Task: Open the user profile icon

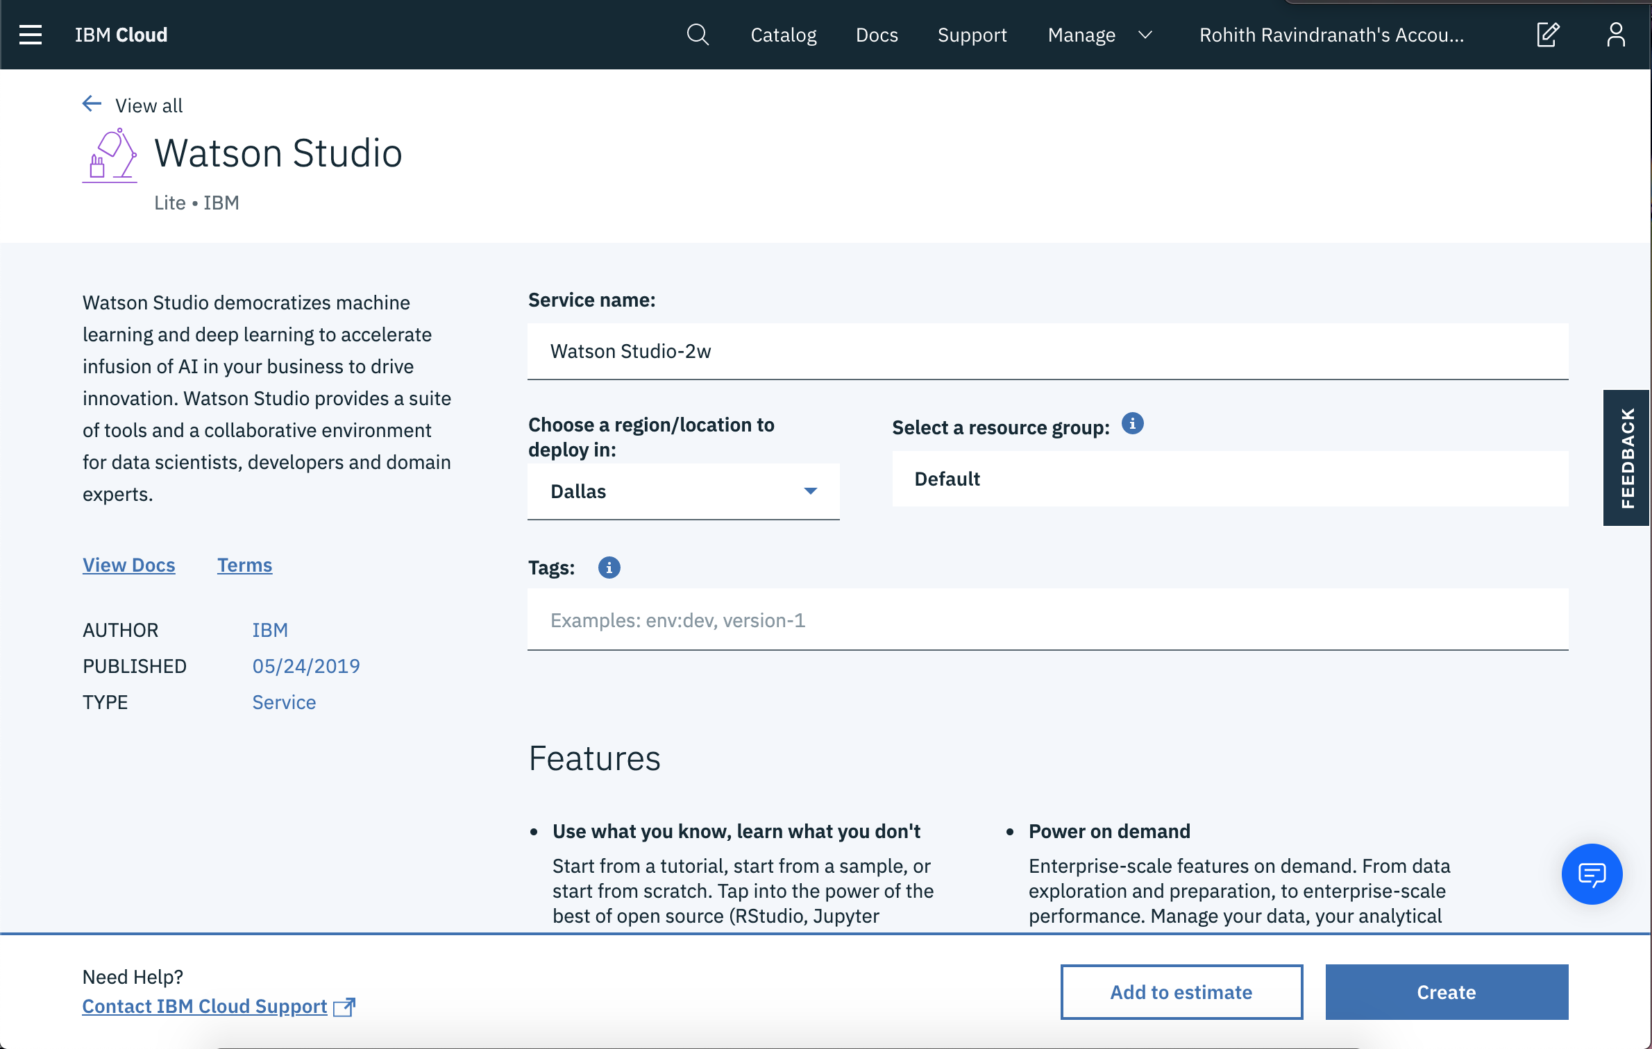Action: click(x=1616, y=35)
